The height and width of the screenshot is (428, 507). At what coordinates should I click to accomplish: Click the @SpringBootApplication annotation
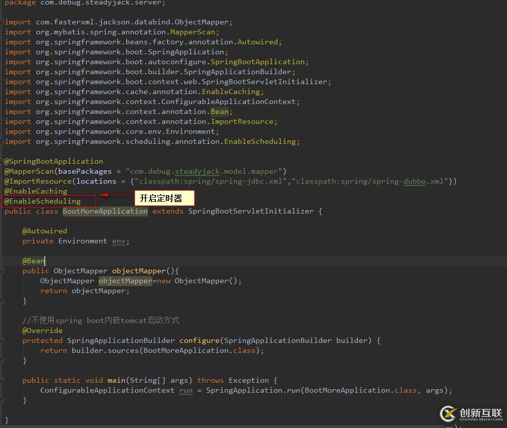54,161
